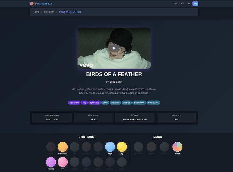Image resolution: width=233 pixels, height=172 pixels.
Task: Click the calm emotion circle
Action: [x=75, y=147]
